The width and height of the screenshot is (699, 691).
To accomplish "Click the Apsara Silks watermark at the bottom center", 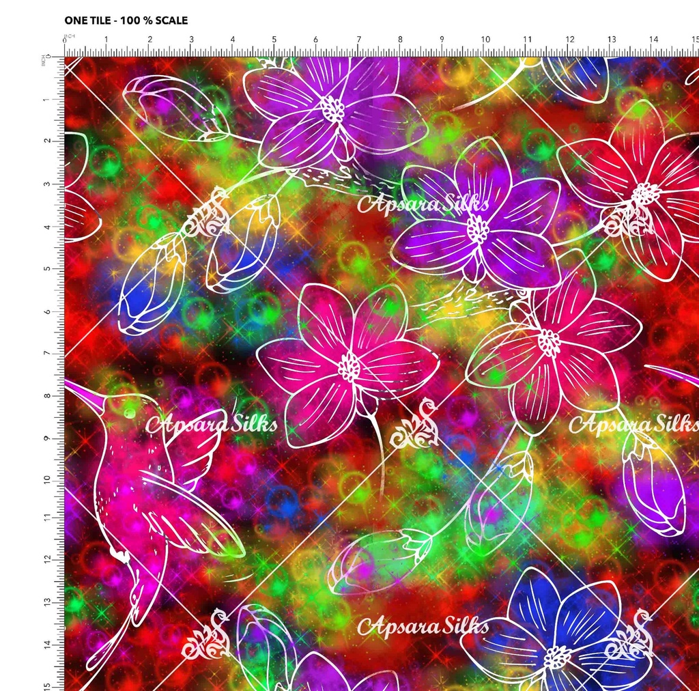I will 423,625.
